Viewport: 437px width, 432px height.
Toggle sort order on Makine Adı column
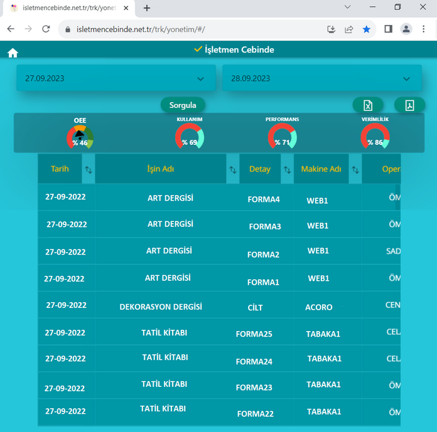(355, 169)
